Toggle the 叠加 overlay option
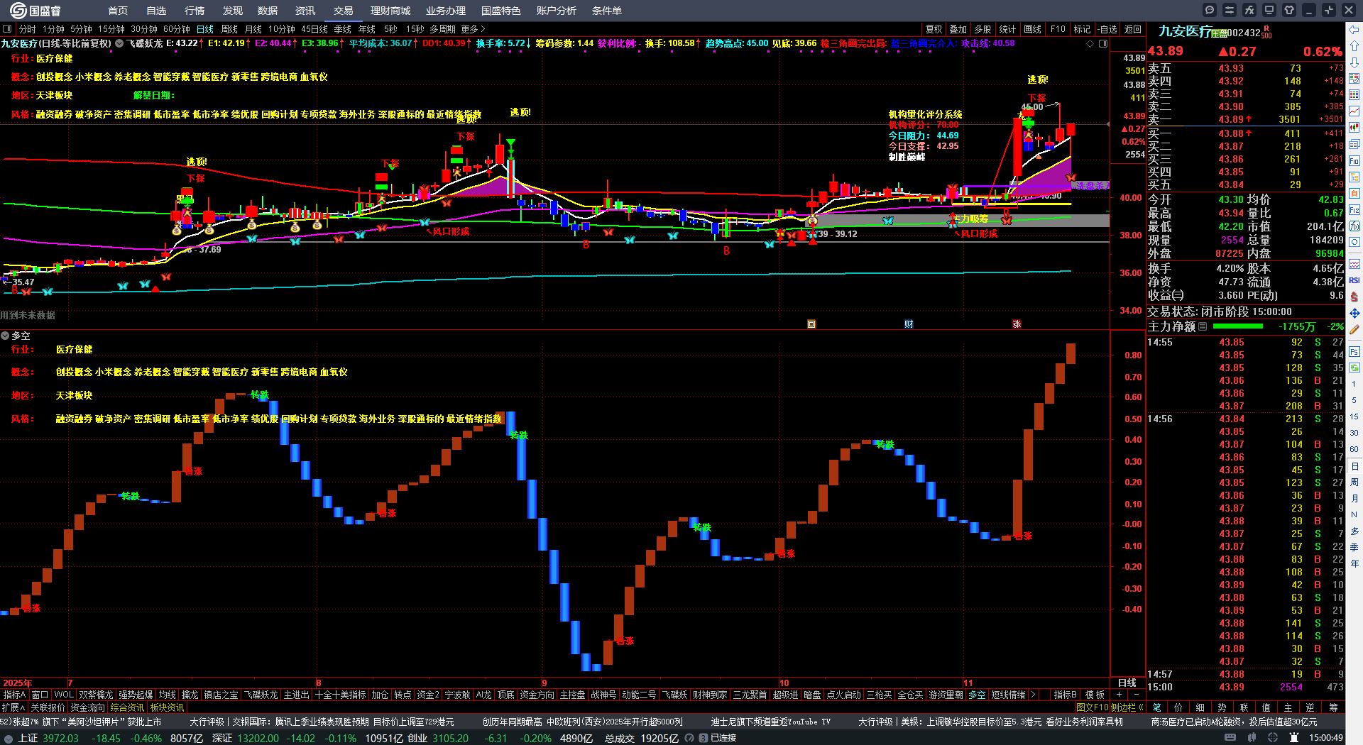 pyautogui.click(x=958, y=29)
